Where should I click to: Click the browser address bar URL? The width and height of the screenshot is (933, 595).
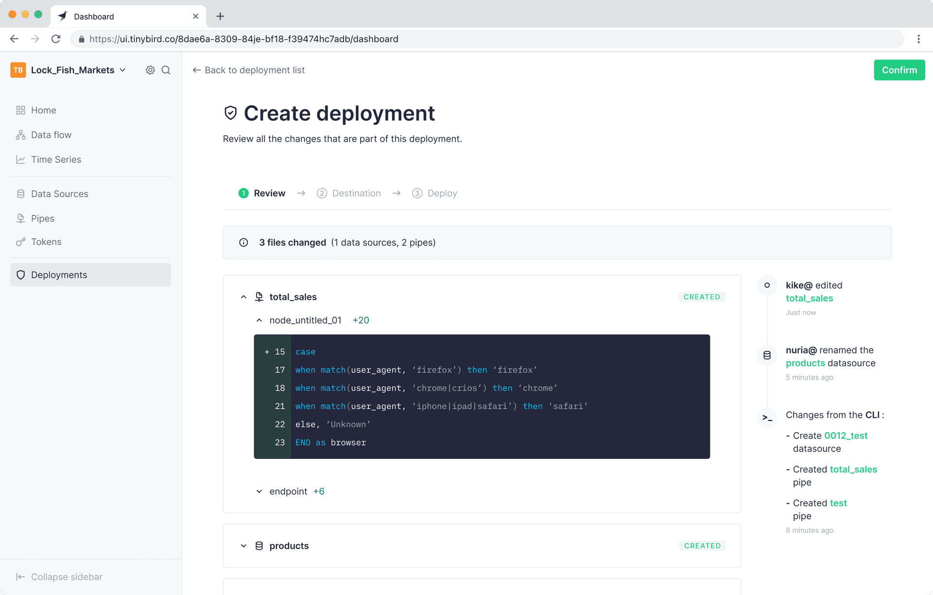(x=243, y=39)
